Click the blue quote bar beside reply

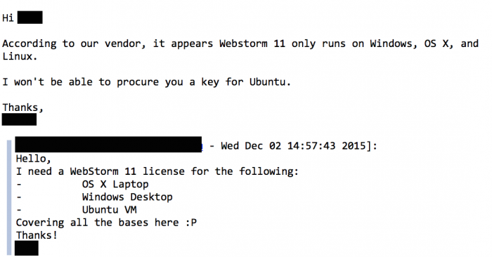8,197
